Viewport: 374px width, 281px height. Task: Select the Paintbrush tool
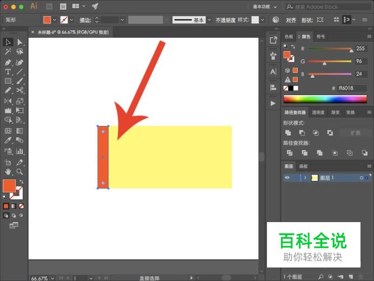pos(20,81)
